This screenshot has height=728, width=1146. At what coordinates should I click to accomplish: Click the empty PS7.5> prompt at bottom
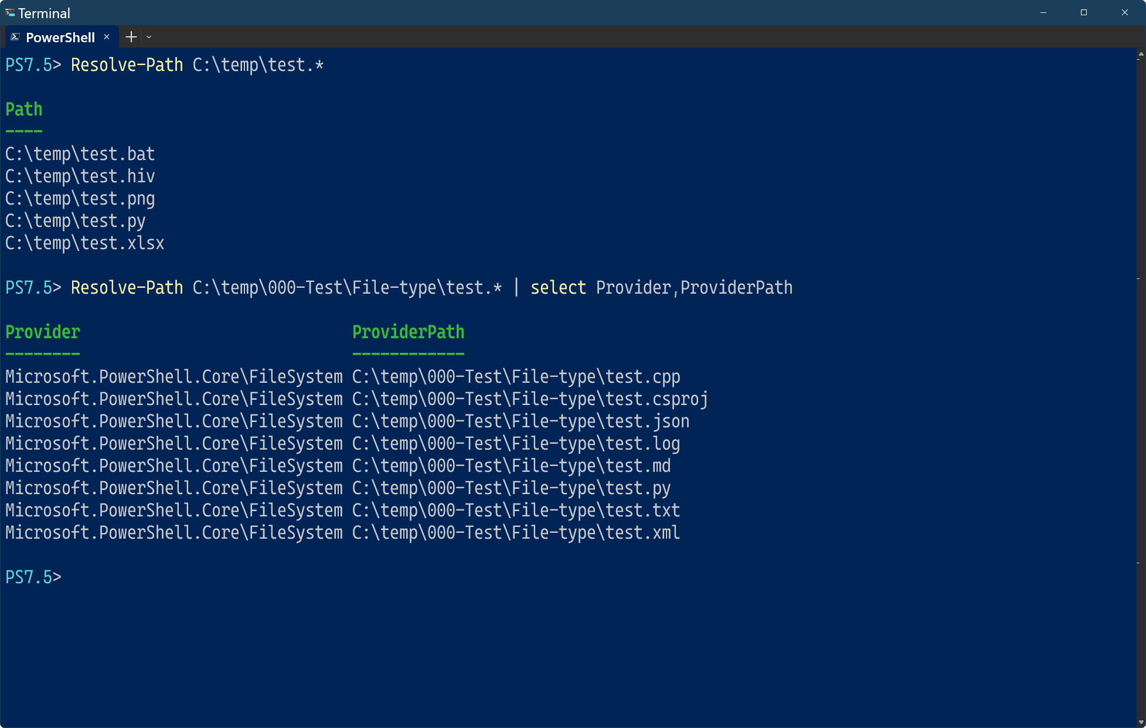click(33, 577)
